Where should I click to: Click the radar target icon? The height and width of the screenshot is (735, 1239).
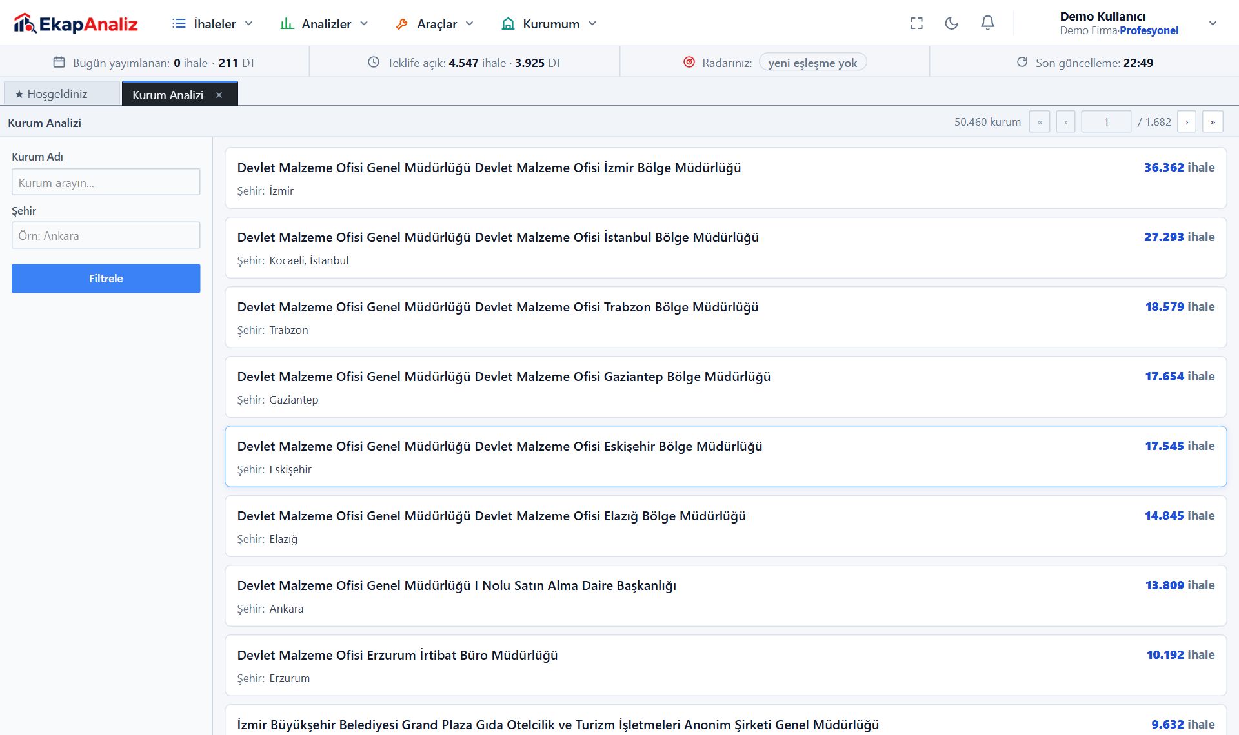pyautogui.click(x=689, y=63)
